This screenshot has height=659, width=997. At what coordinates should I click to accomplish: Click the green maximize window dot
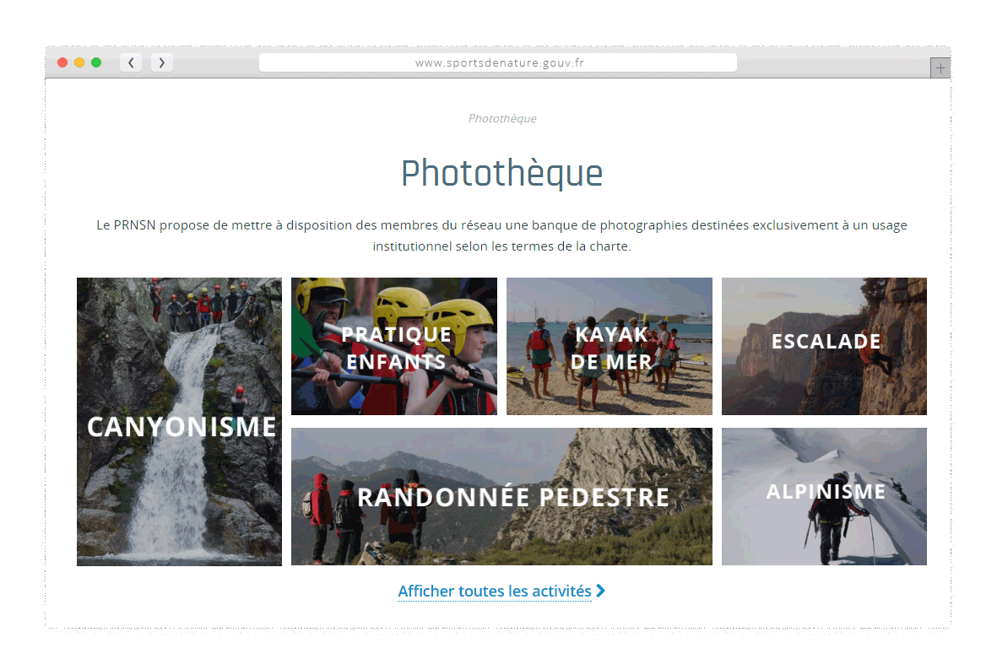tap(96, 62)
